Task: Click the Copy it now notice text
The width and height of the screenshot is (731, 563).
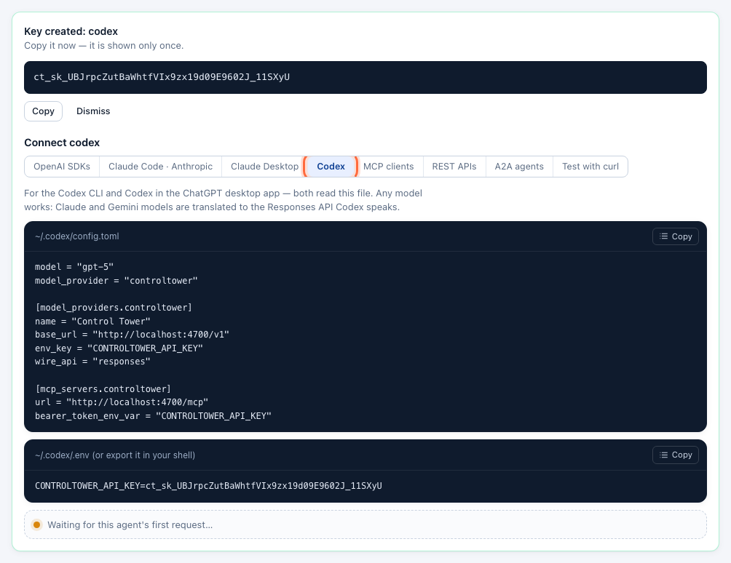Action: (104, 46)
